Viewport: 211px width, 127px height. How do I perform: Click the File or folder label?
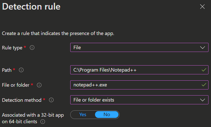pyautogui.click(x=16, y=85)
